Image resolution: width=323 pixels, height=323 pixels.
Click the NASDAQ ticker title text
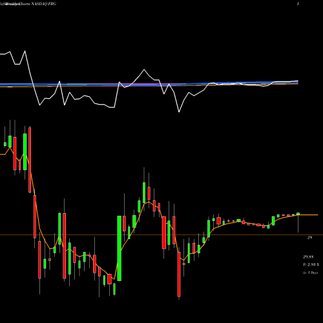click(44, 4)
